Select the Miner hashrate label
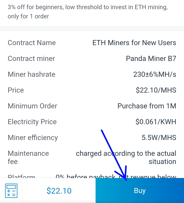 [31, 74]
